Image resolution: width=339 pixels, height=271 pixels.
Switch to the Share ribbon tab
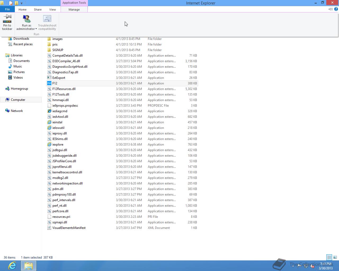pyautogui.click(x=38, y=9)
